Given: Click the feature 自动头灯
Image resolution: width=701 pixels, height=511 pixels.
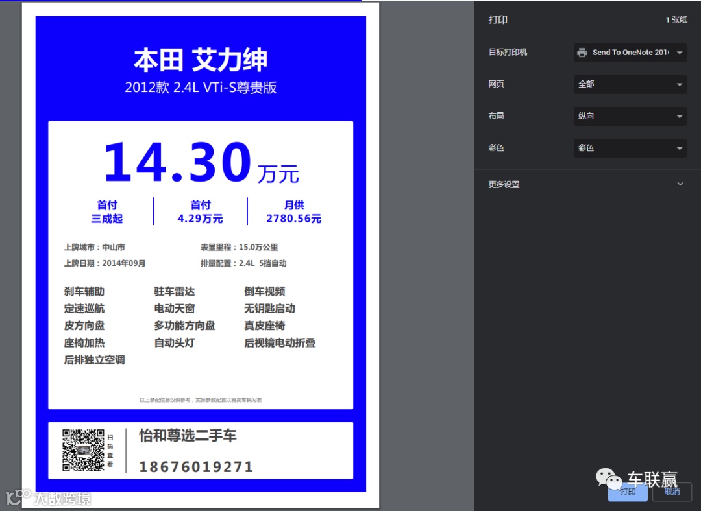Looking at the screenshot, I should (175, 342).
